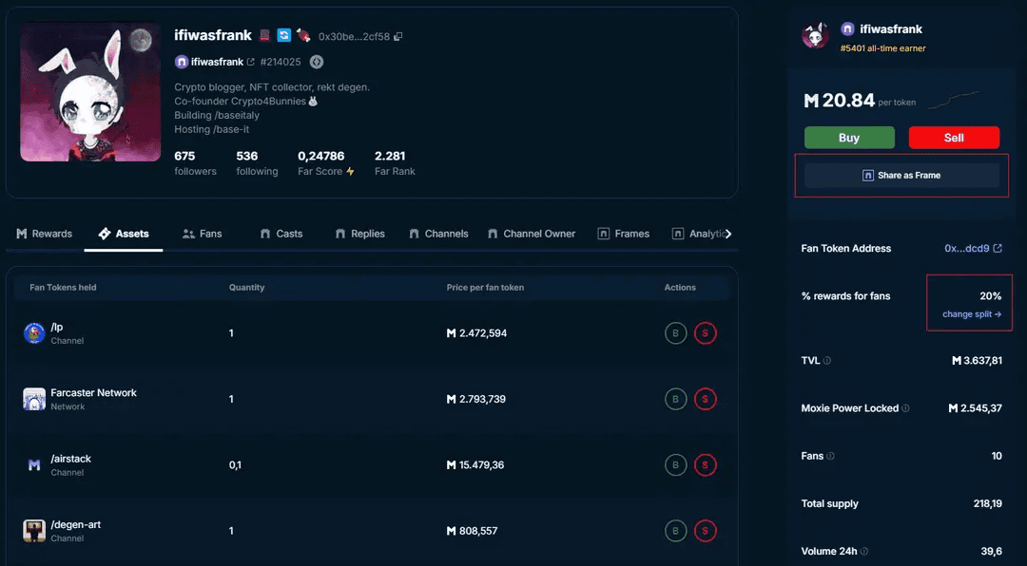1027x566 pixels.
Task: Click the /degen-art channel icon
Action: pyautogui.click(x=34, y=531)
